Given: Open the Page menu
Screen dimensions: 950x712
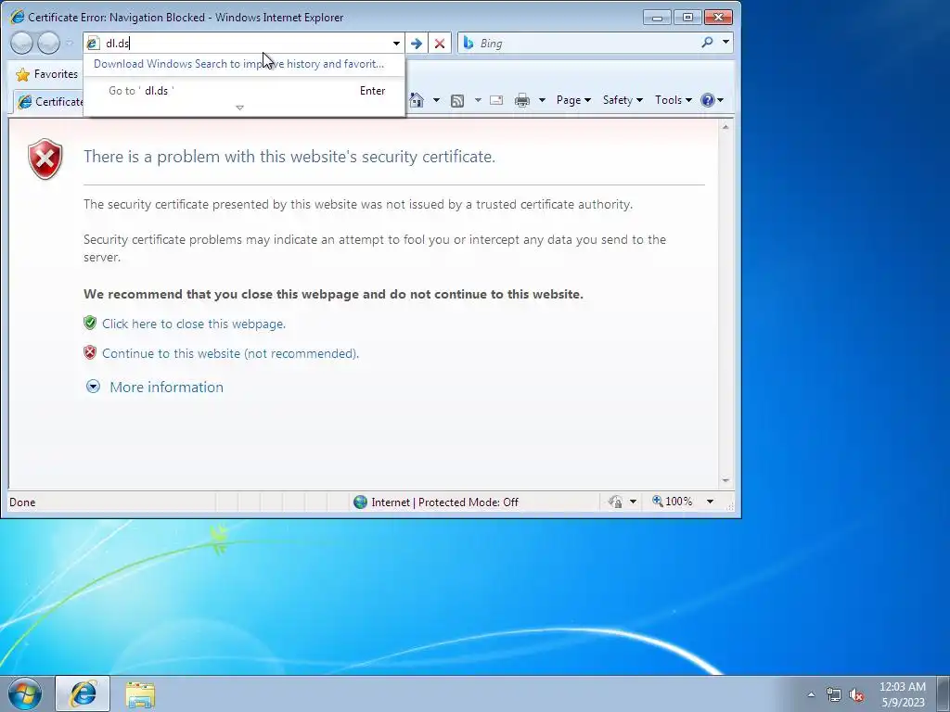Looking at the screenshot, I should click(x=573, y=100).
